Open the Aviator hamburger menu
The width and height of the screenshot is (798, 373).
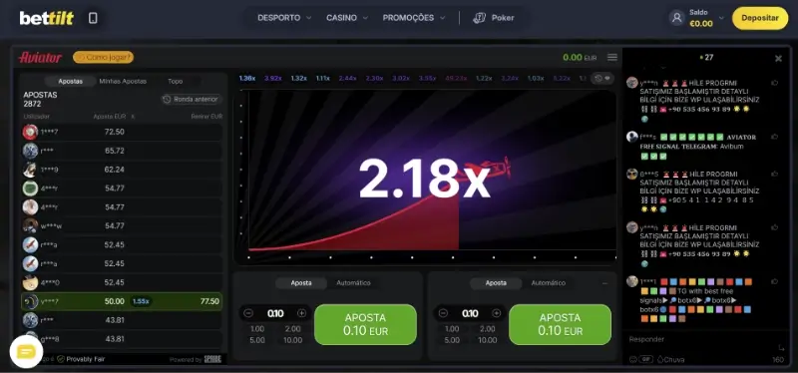[x=612, y=58]
